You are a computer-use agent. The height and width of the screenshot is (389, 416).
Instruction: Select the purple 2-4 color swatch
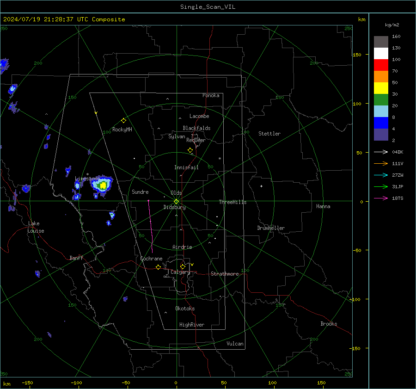click(381, 135)
